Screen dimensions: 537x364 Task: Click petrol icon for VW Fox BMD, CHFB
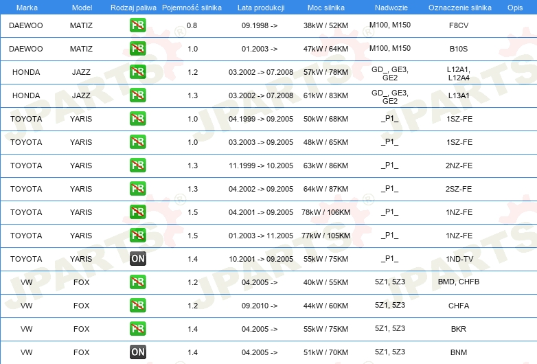point(137,282)
